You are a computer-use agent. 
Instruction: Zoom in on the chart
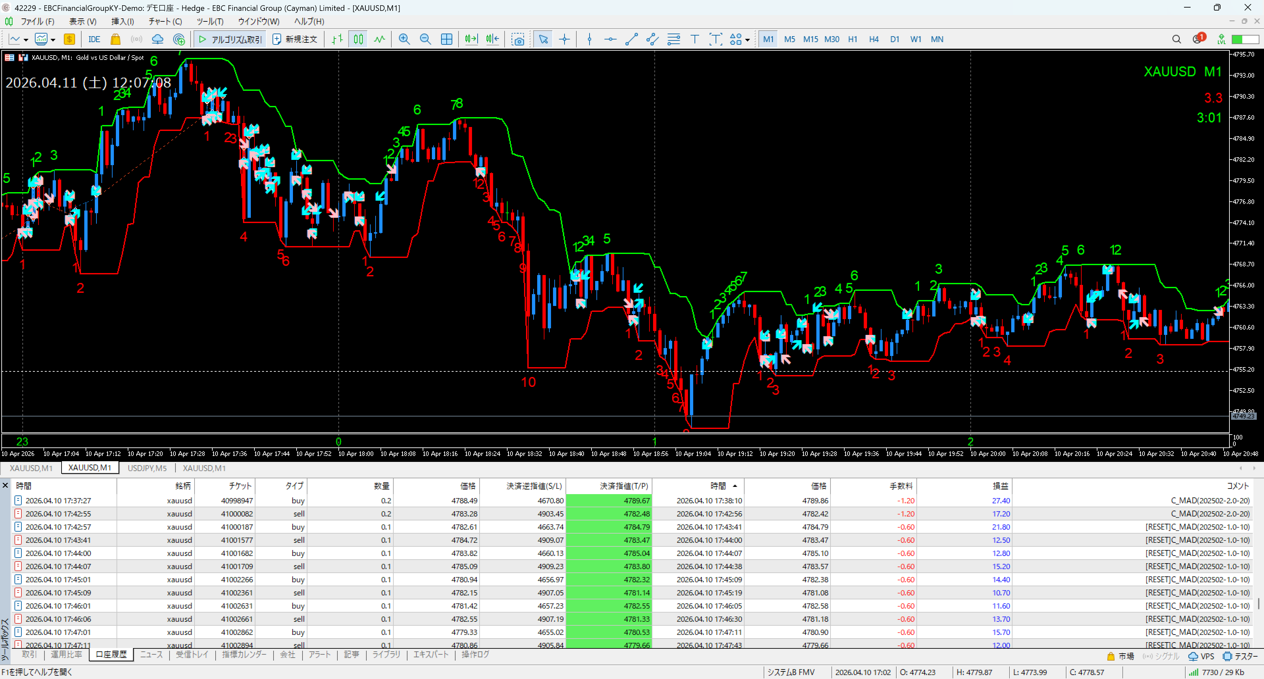pos(404,39)
